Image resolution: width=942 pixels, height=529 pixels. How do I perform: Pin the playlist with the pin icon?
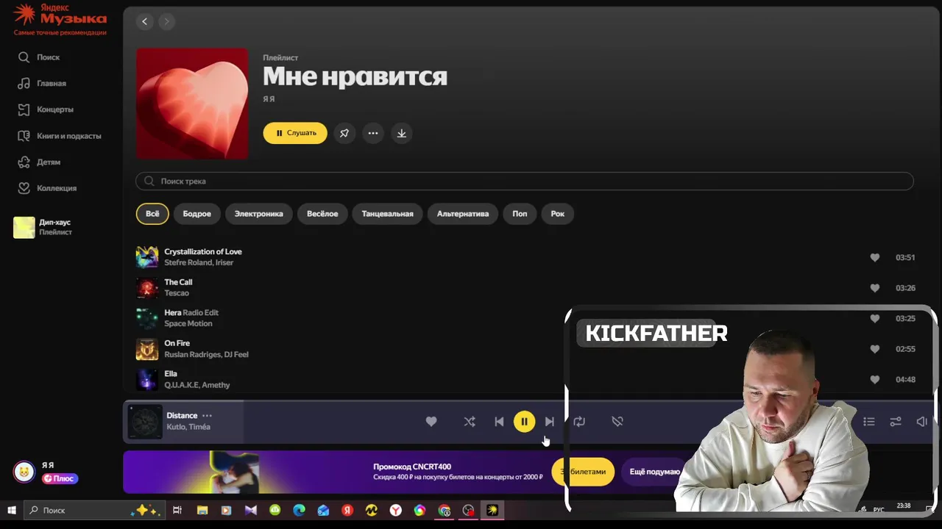344,133
